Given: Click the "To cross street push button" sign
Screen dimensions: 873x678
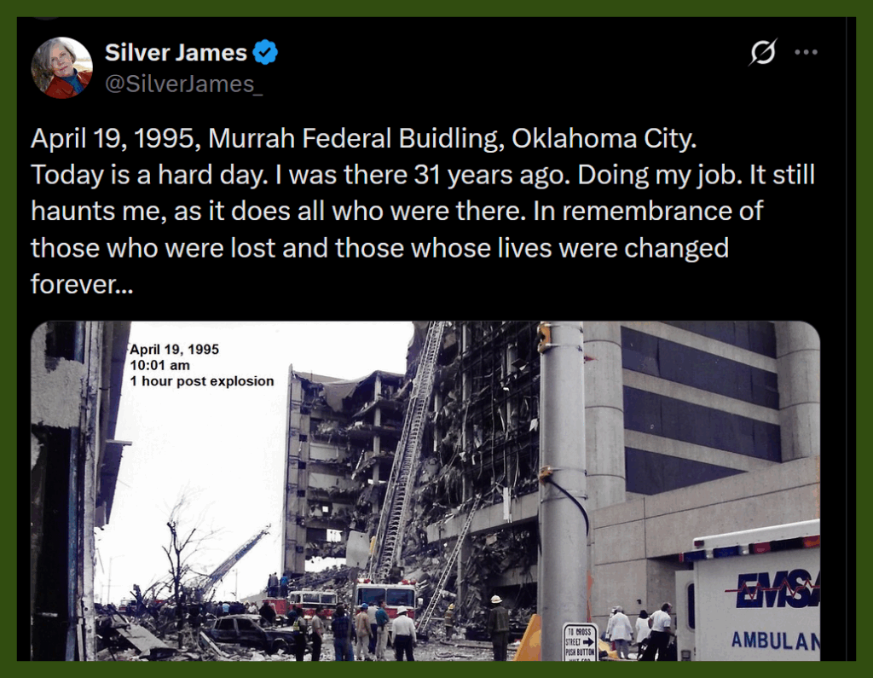Looking at the screenshot, I should click(580, 642).
